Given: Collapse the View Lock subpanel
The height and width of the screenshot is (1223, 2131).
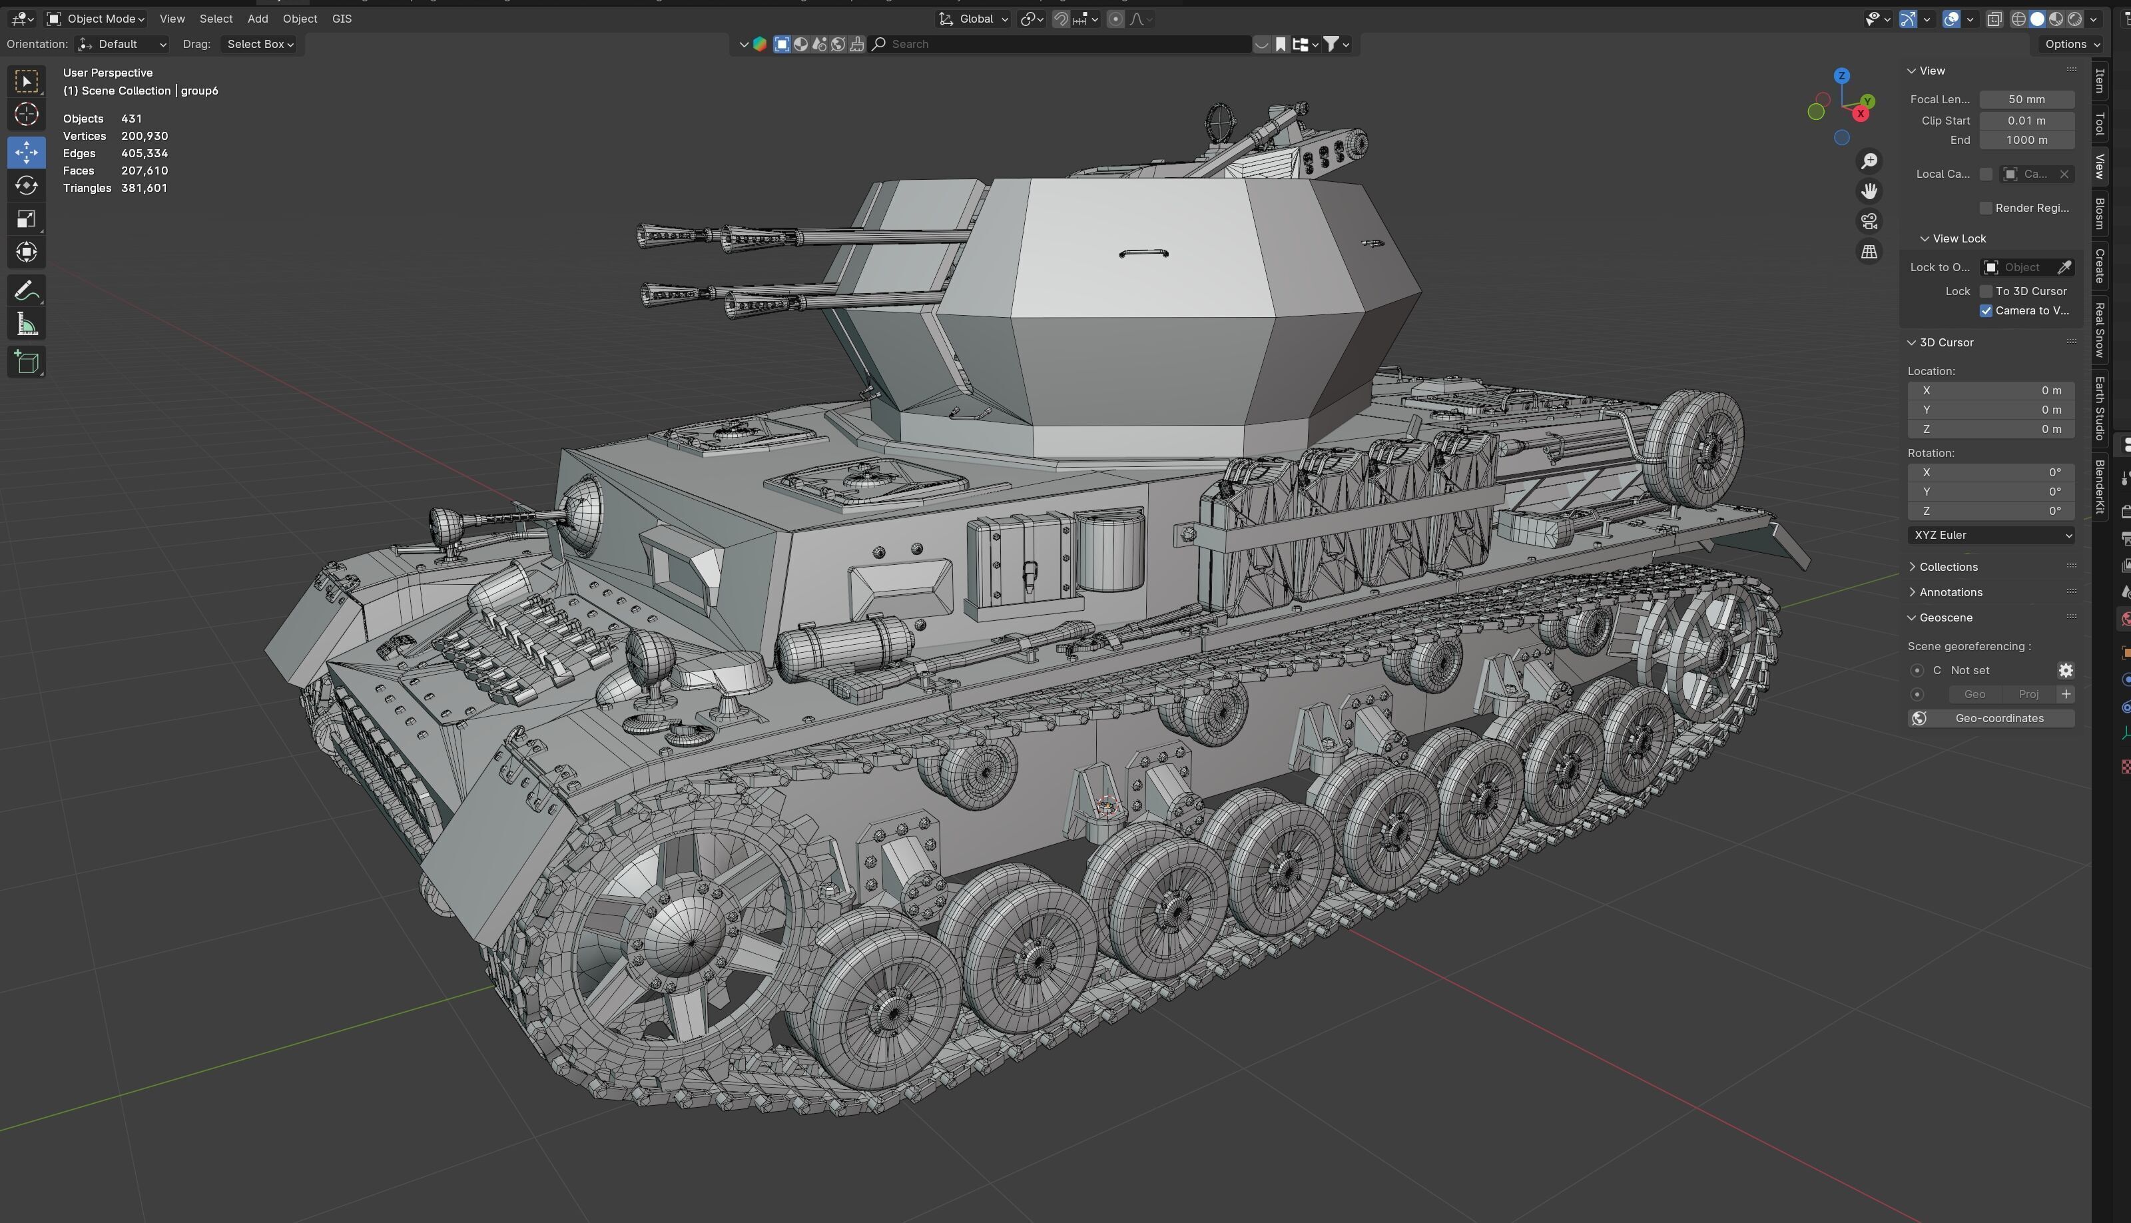Looking at the screenshot, I should 1953,238.
